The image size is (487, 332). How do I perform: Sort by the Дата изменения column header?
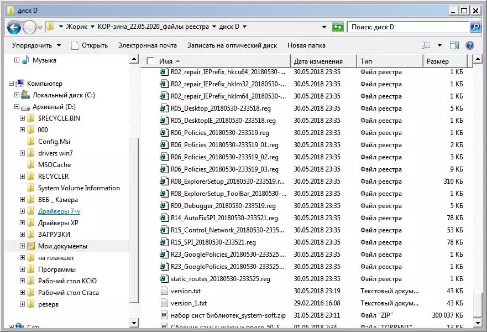point(323,61)
